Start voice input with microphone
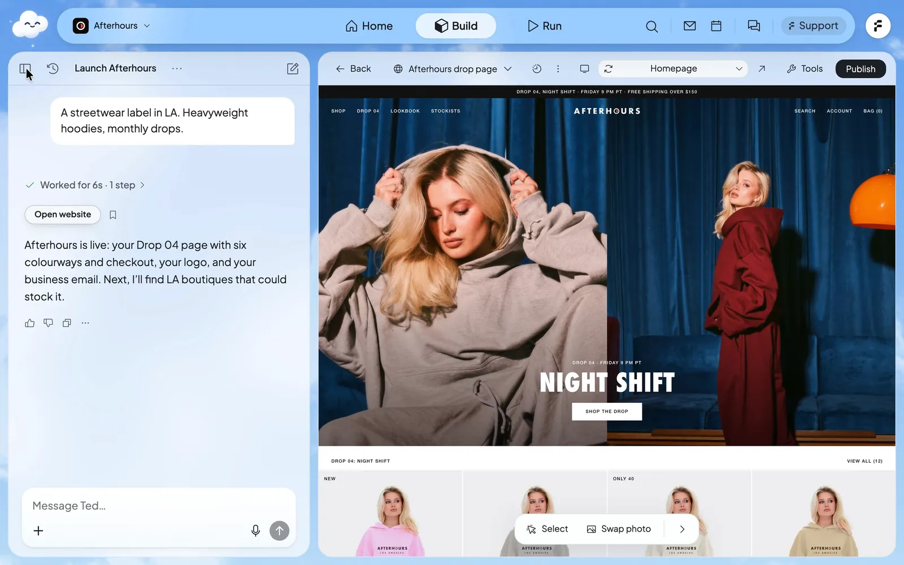Viewport: 904px width, 565px height. 255,531
